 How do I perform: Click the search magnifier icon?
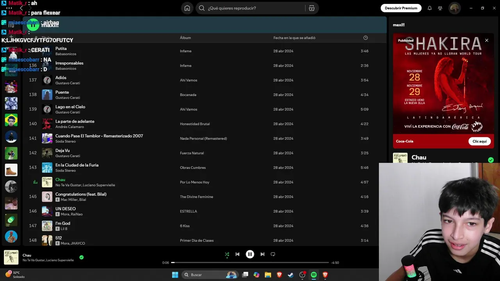(202, 8)
